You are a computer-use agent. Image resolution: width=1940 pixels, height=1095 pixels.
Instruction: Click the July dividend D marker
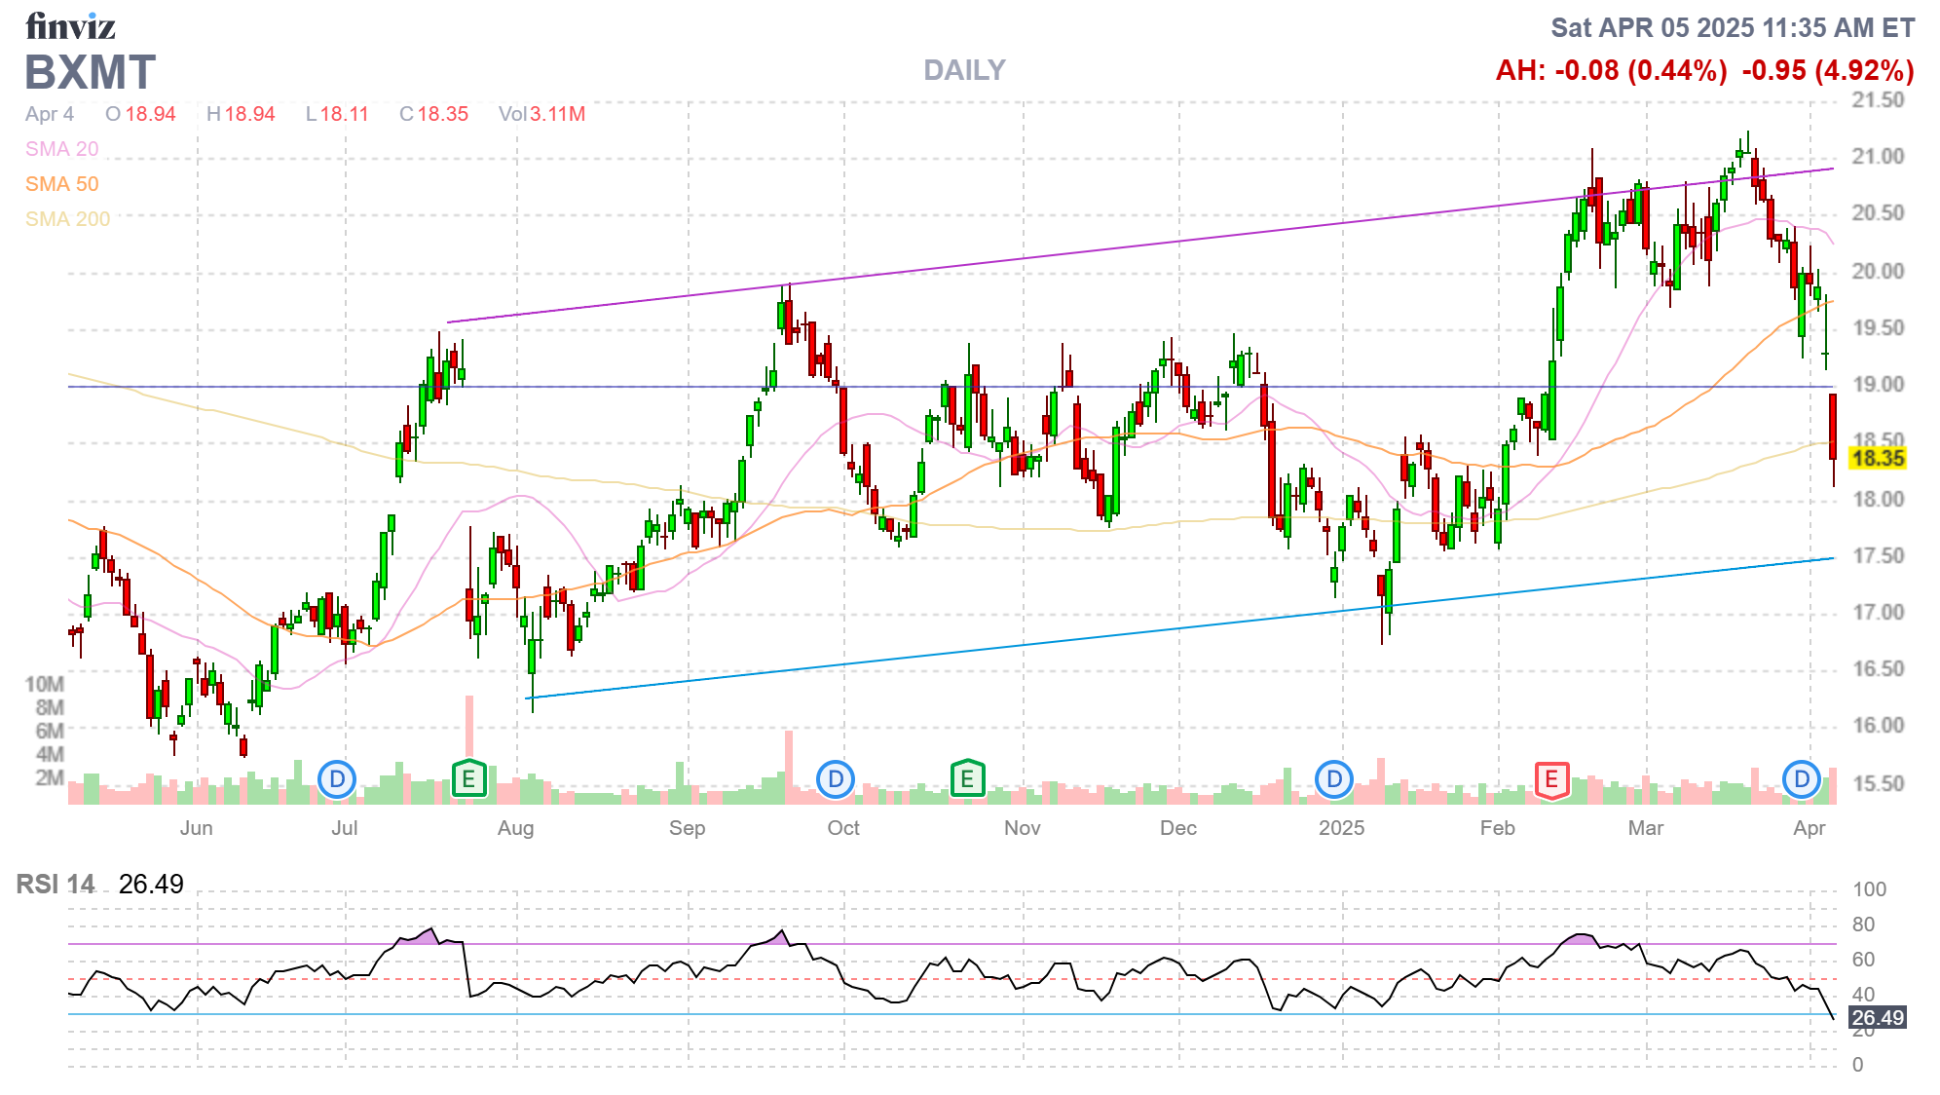click(337, 779)
